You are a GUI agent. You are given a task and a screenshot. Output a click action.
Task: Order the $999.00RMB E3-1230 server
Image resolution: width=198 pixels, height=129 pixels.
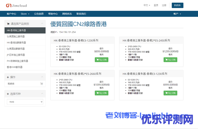(x=170, y=93)
